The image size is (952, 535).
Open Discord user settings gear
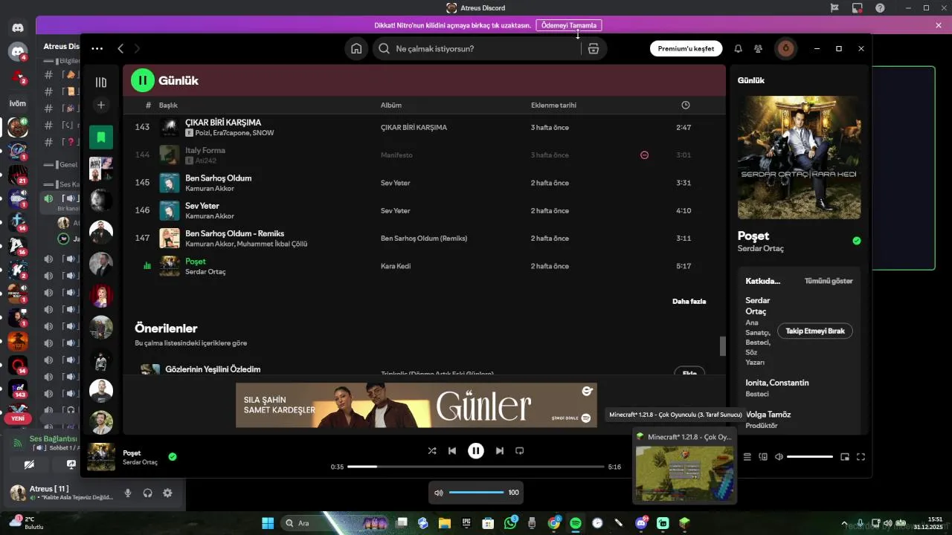[167, 493]
